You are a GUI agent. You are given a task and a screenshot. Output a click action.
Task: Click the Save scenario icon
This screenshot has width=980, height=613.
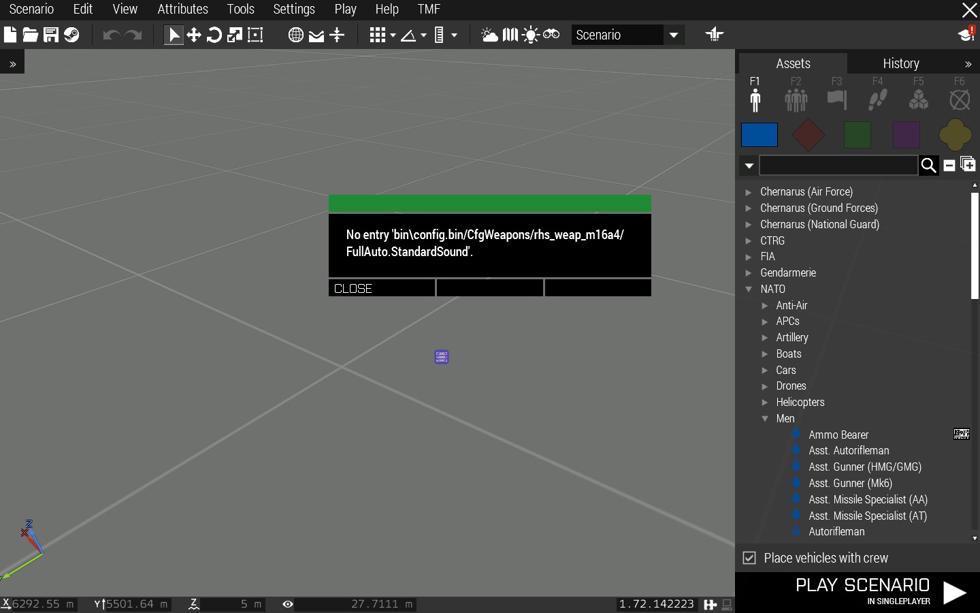51,35
